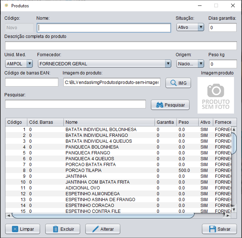This screenshot has width=242, height=238.
Task: Click the pencil Alterar button
Action: 102,229
